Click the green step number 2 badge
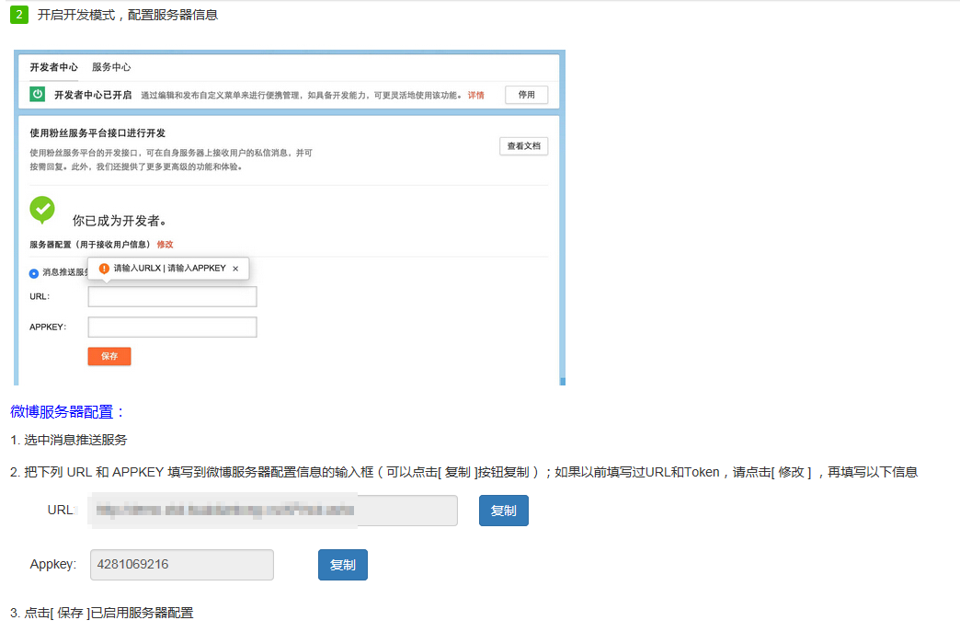This screenshot has width=960, height=632. (x=20, y=15)
